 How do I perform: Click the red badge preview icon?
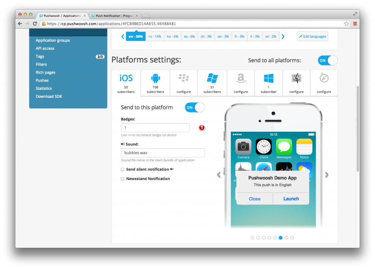coord(202,128)
